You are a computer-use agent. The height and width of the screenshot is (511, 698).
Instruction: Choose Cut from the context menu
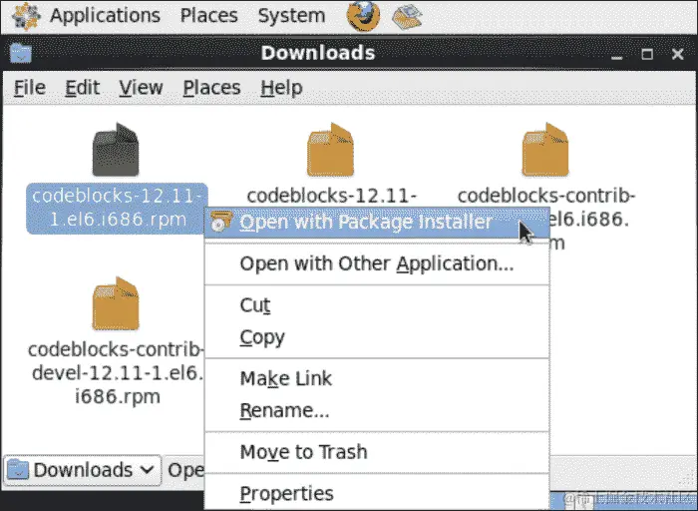pos(377,305)
